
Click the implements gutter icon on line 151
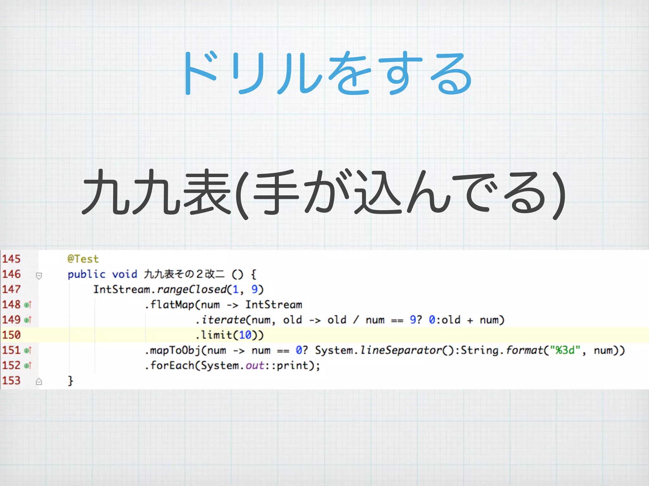(28, 351)
